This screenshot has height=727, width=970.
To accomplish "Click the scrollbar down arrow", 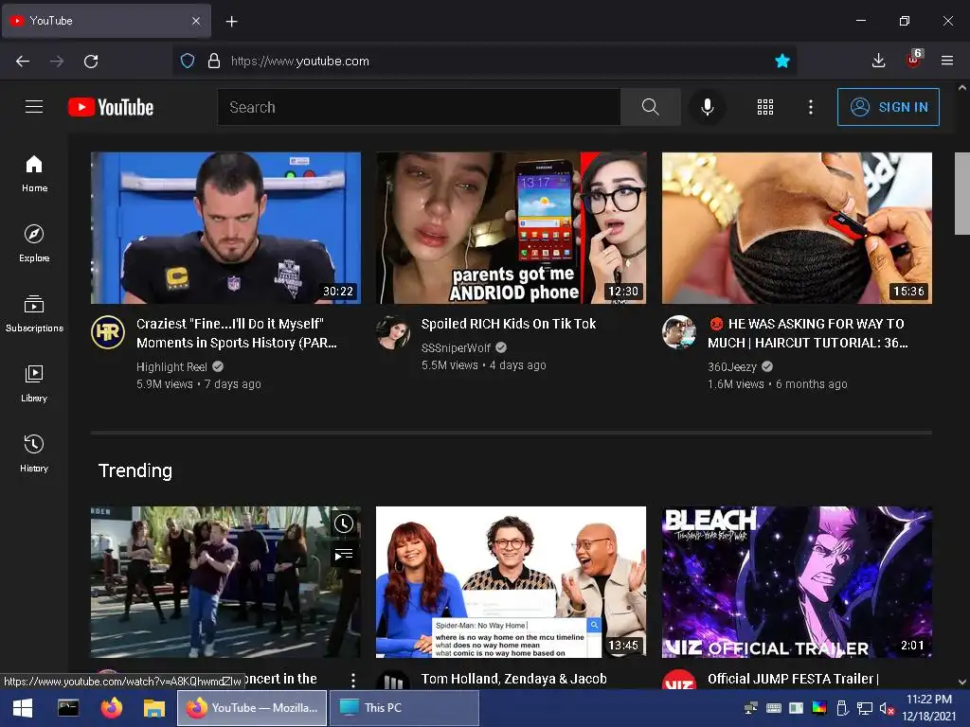I will (962, 682).
